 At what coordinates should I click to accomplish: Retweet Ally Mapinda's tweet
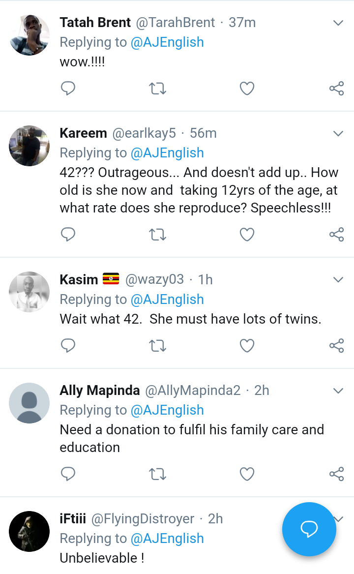coord(157,474)
